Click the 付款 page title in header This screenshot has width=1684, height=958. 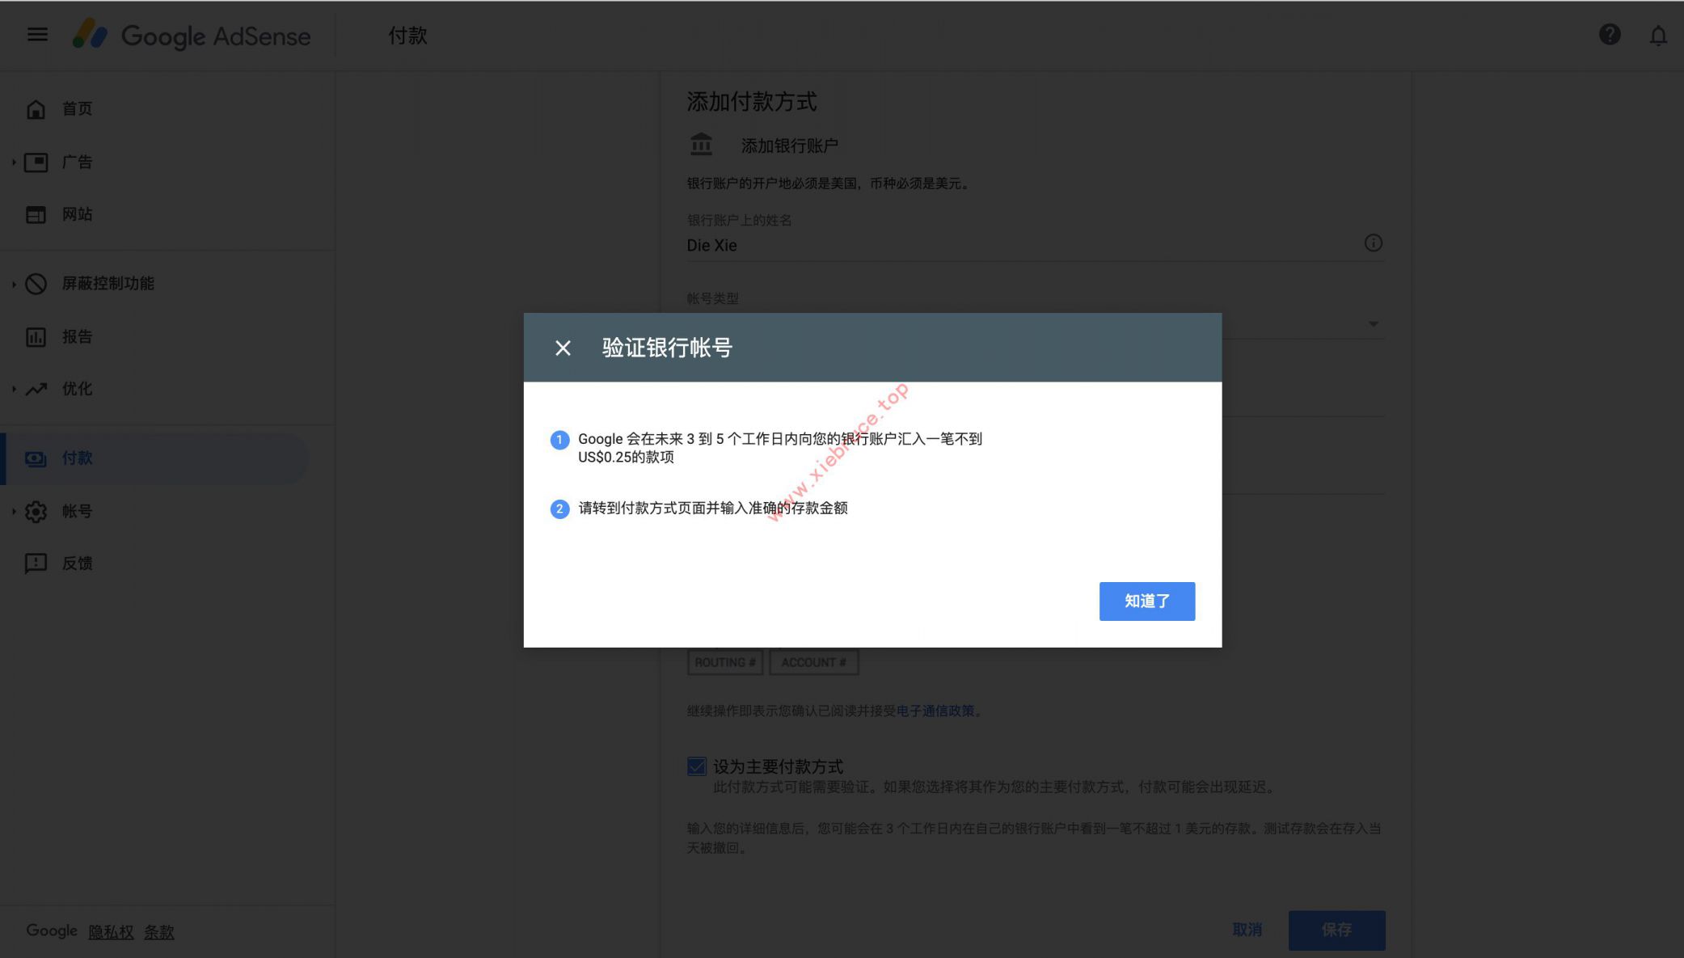pyautogui.click(x=407, y=36)
